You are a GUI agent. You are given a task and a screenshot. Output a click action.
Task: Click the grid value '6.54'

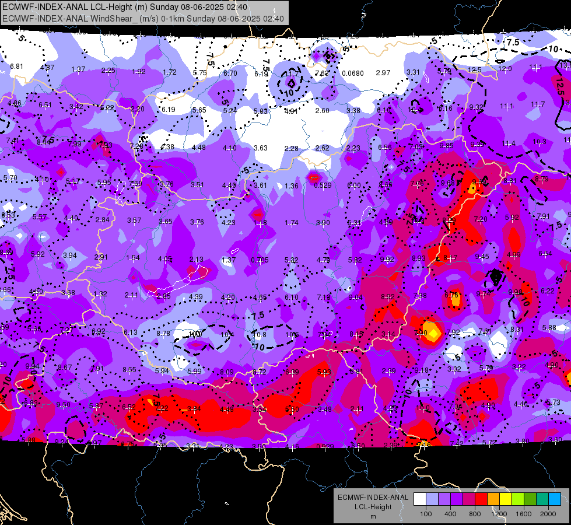coord(545,254)
